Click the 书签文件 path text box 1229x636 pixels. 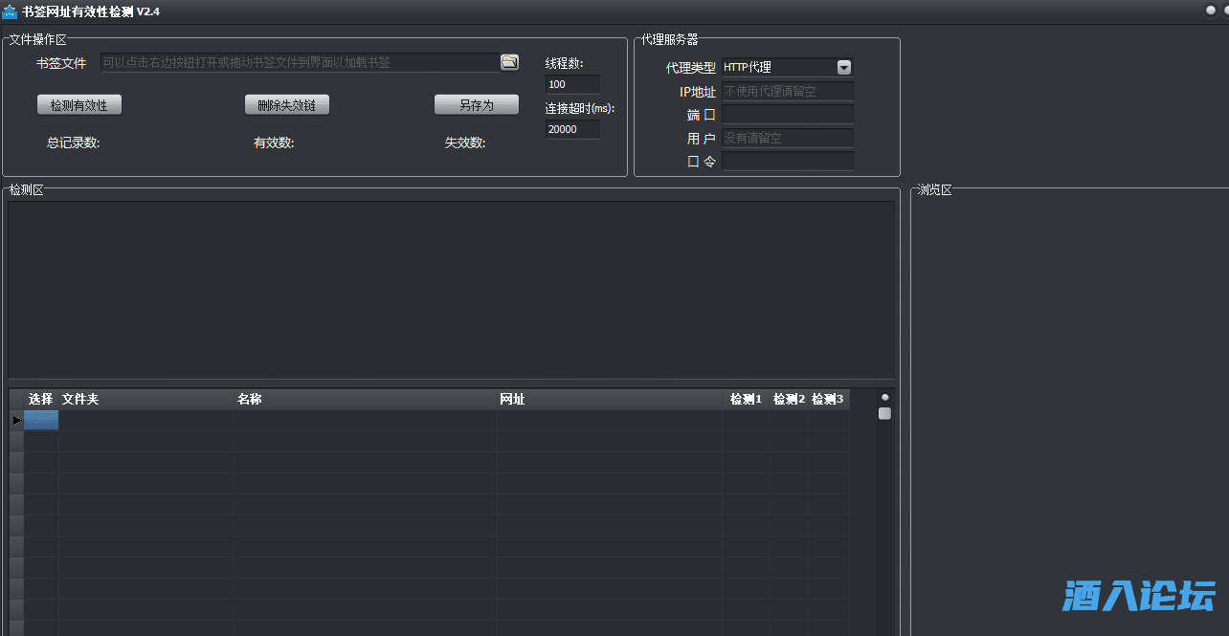pyautogui.click(x=299, y=62)
